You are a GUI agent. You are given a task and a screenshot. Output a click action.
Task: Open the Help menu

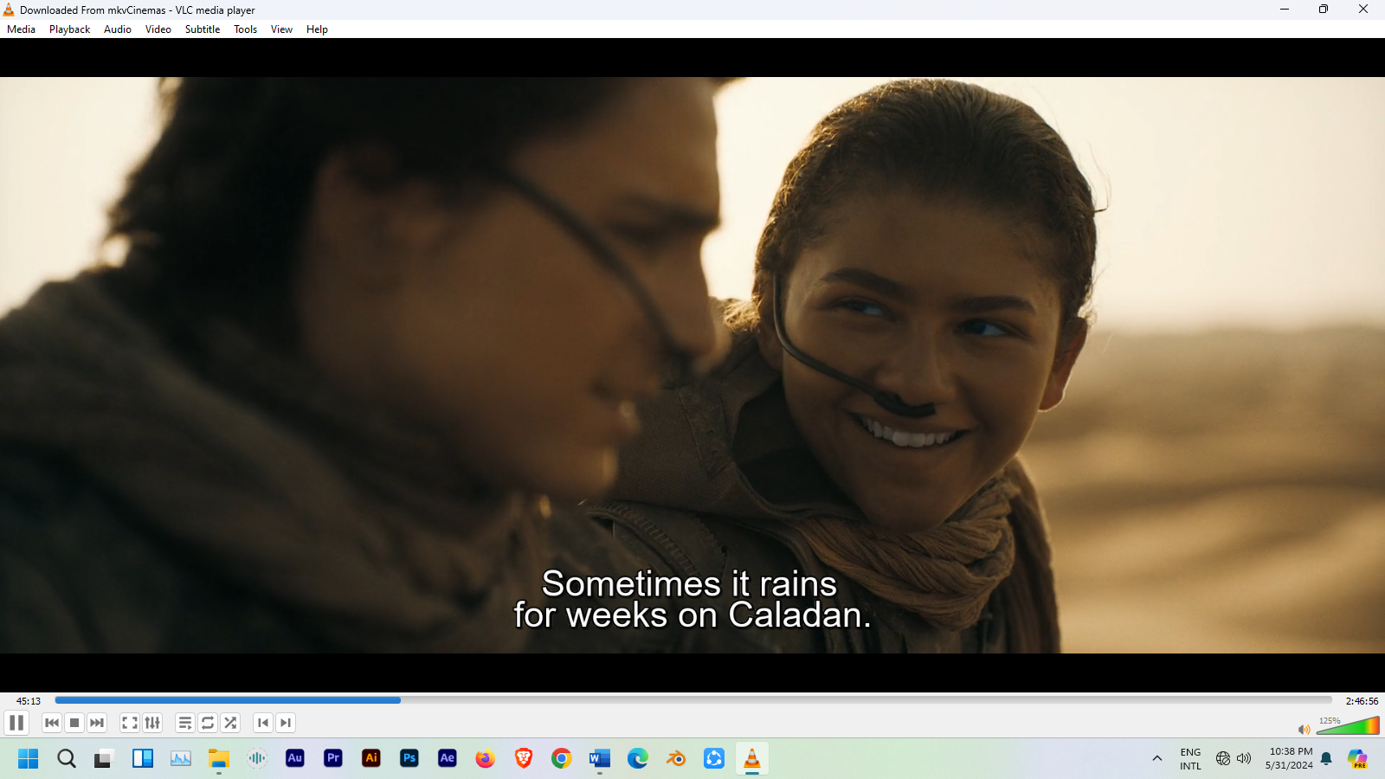pos(318,29)
